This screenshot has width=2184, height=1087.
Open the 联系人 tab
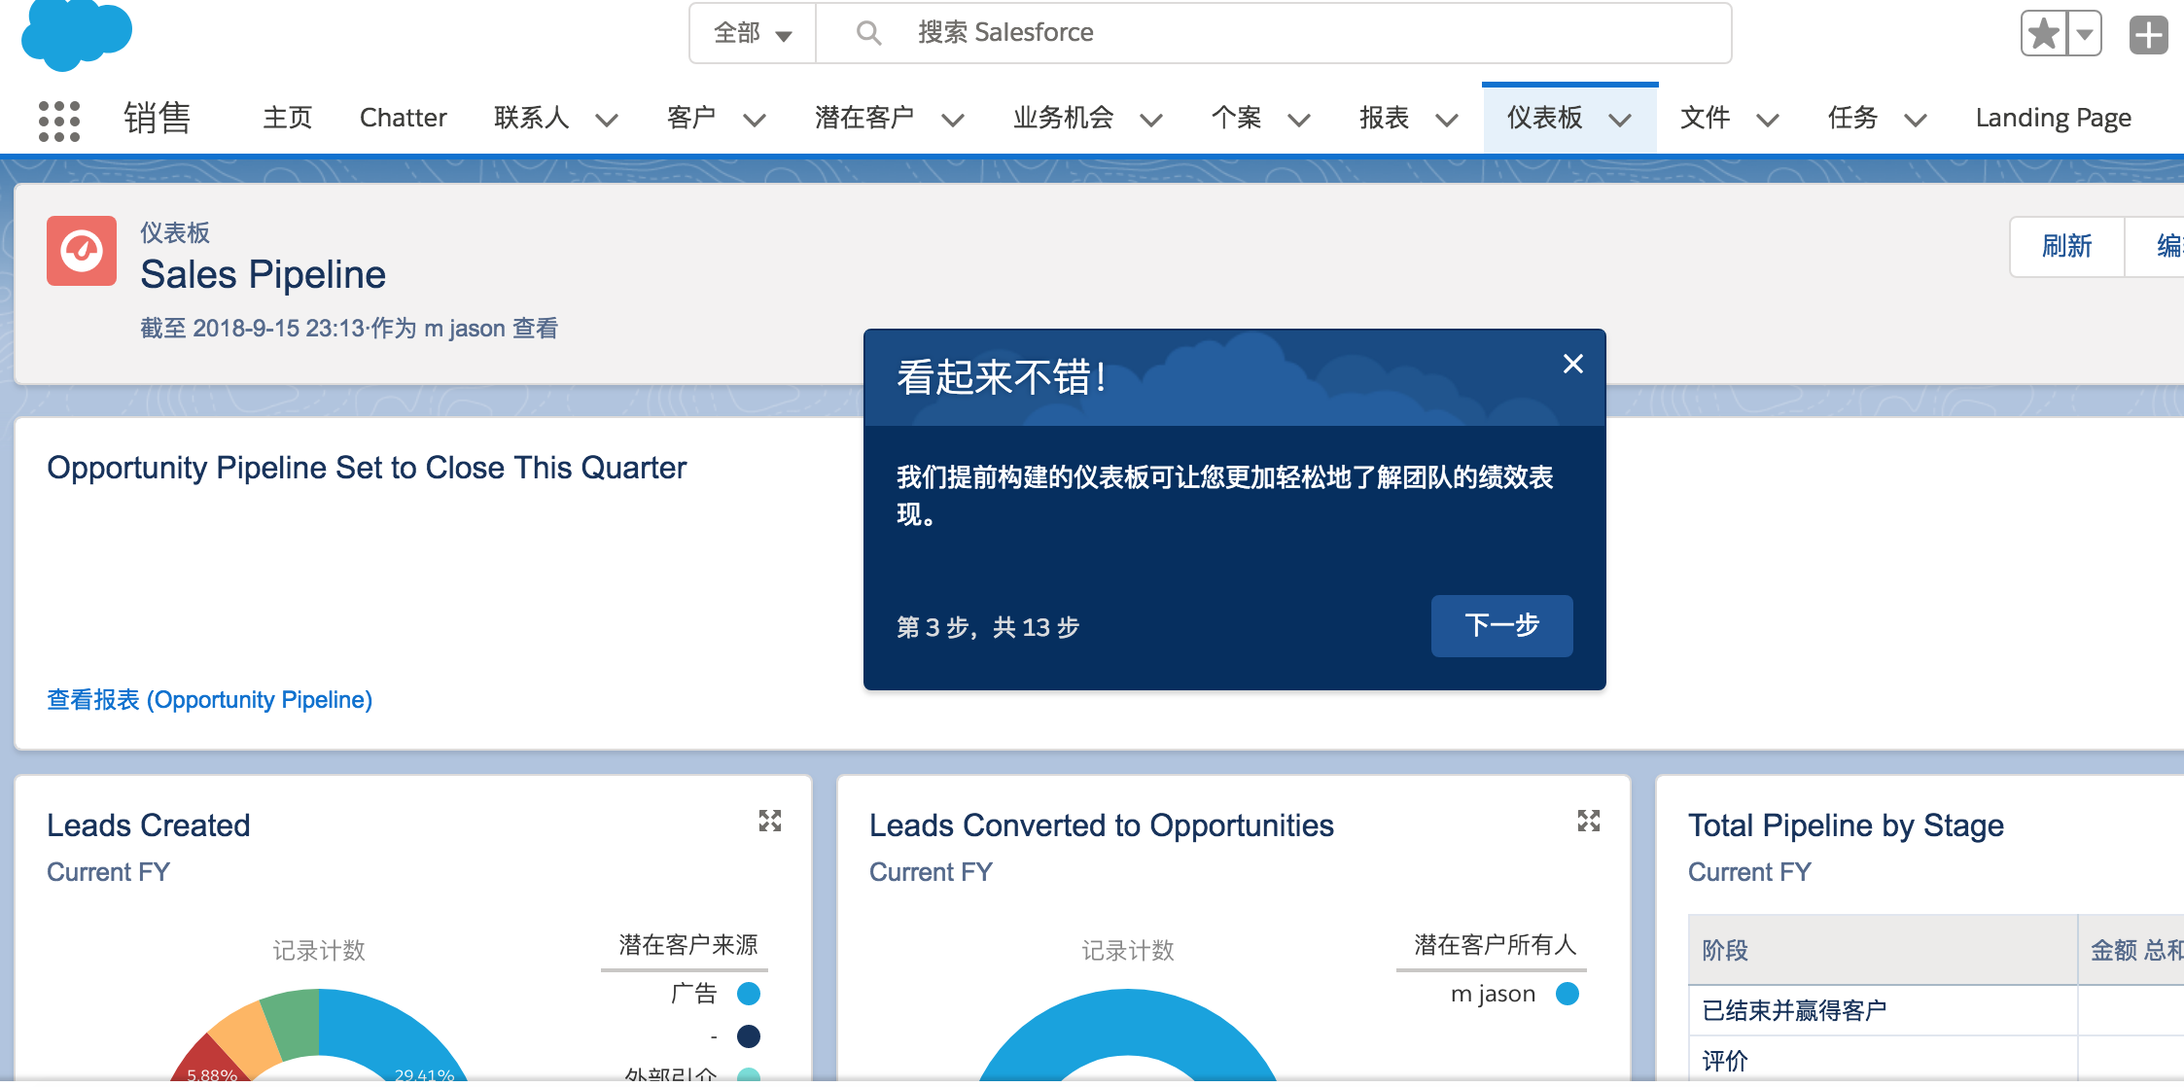531,118
